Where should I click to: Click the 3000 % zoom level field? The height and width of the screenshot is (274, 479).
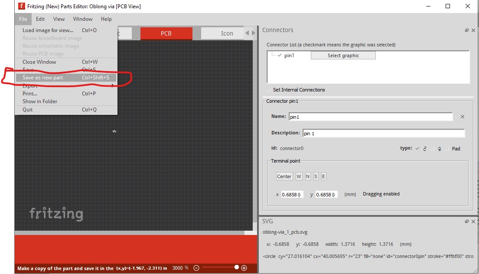[x=180, y=268]
